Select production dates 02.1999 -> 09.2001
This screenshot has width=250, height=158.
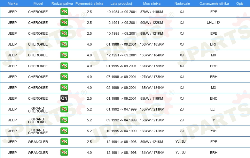121,88
